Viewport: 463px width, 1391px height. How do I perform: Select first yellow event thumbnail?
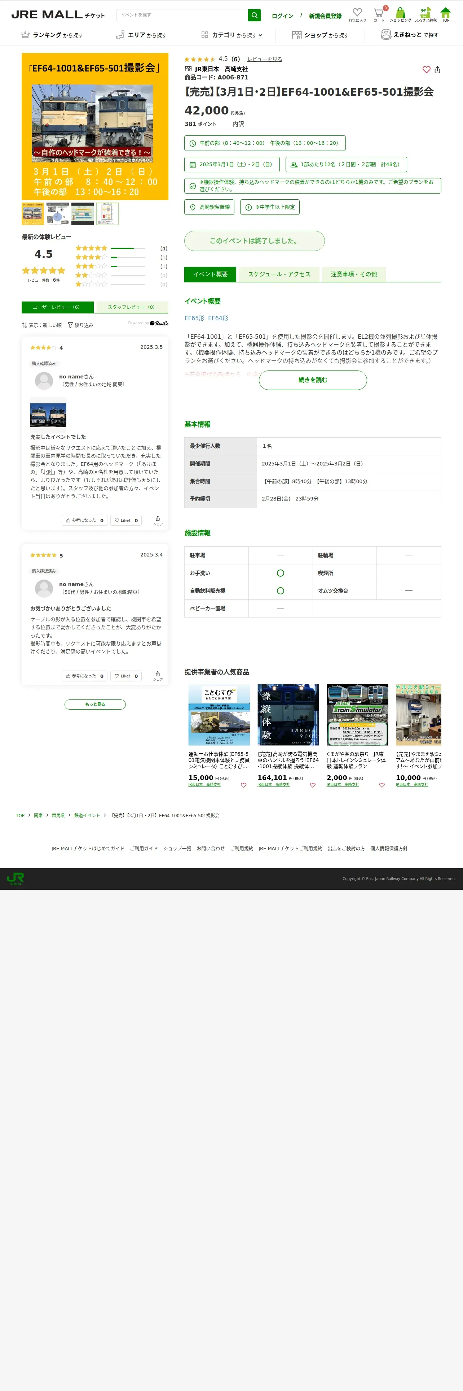coord(33,214)
